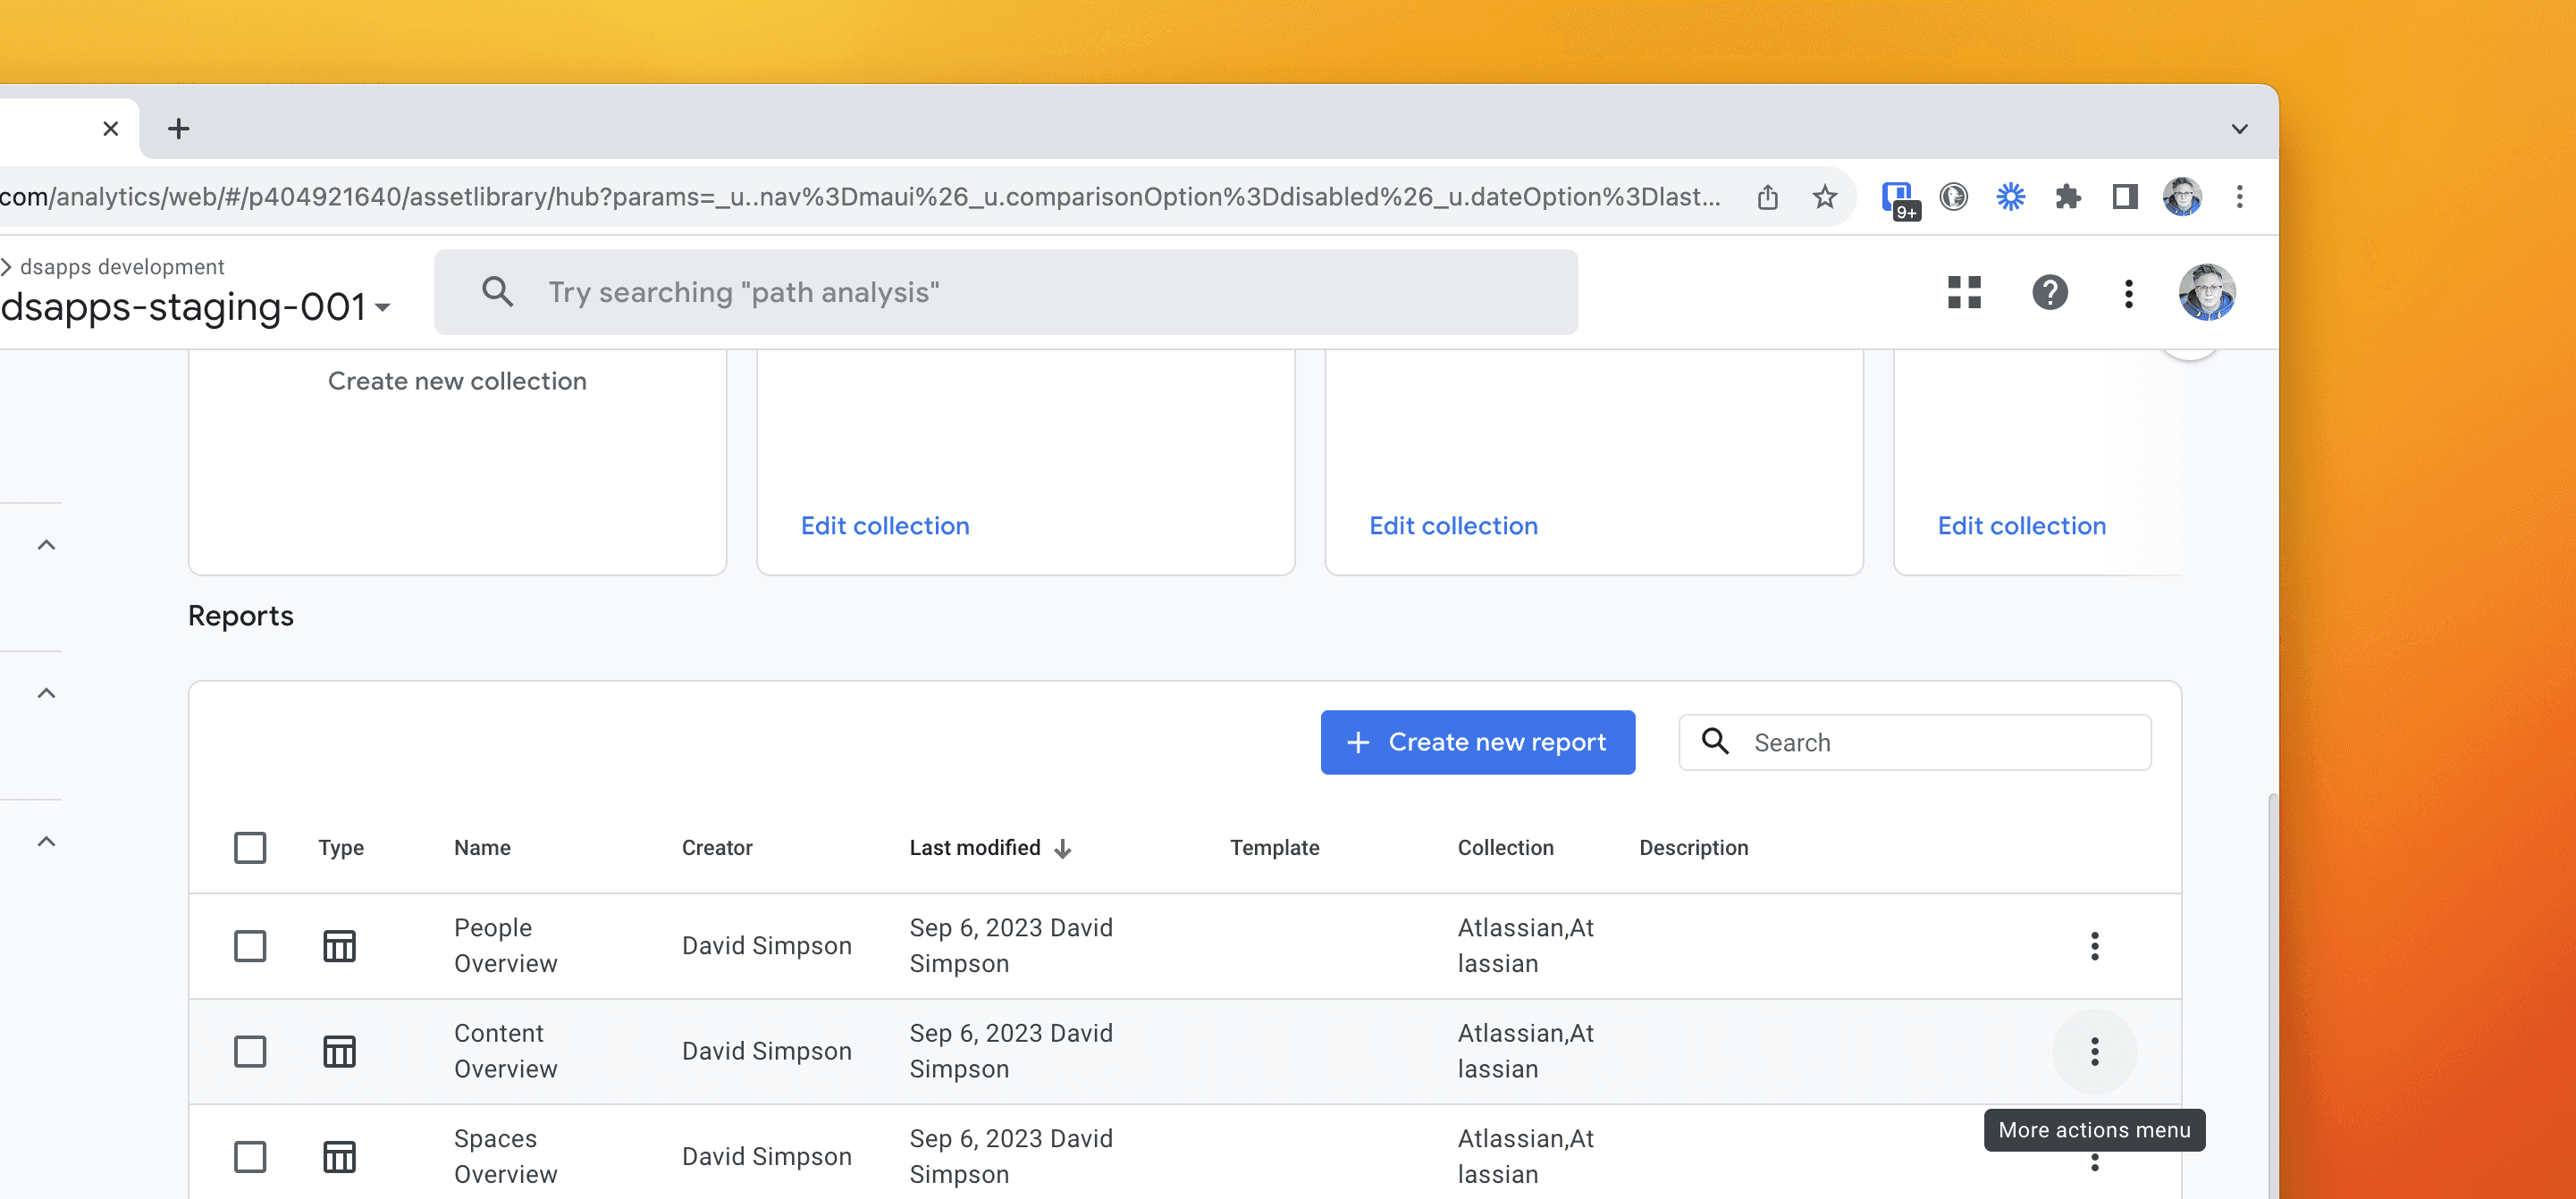
Task: Toggle the browser side panel icon
Action: tap(2124, 197)
